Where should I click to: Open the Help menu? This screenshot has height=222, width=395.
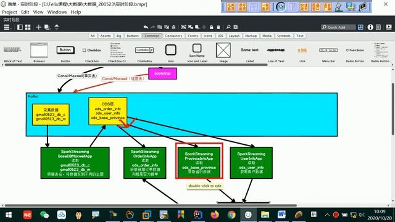point(76,12)
